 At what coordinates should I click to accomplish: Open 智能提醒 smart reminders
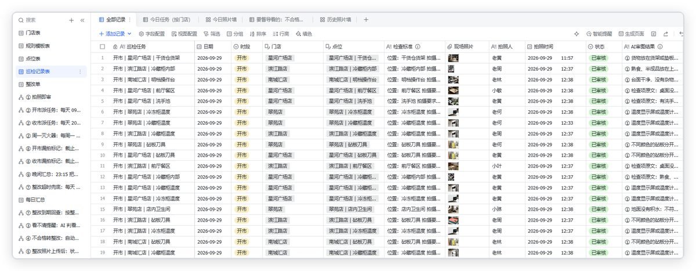[x=600, y=34]
